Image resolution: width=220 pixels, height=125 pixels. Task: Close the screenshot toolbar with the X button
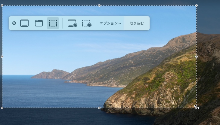pos(14,23)
